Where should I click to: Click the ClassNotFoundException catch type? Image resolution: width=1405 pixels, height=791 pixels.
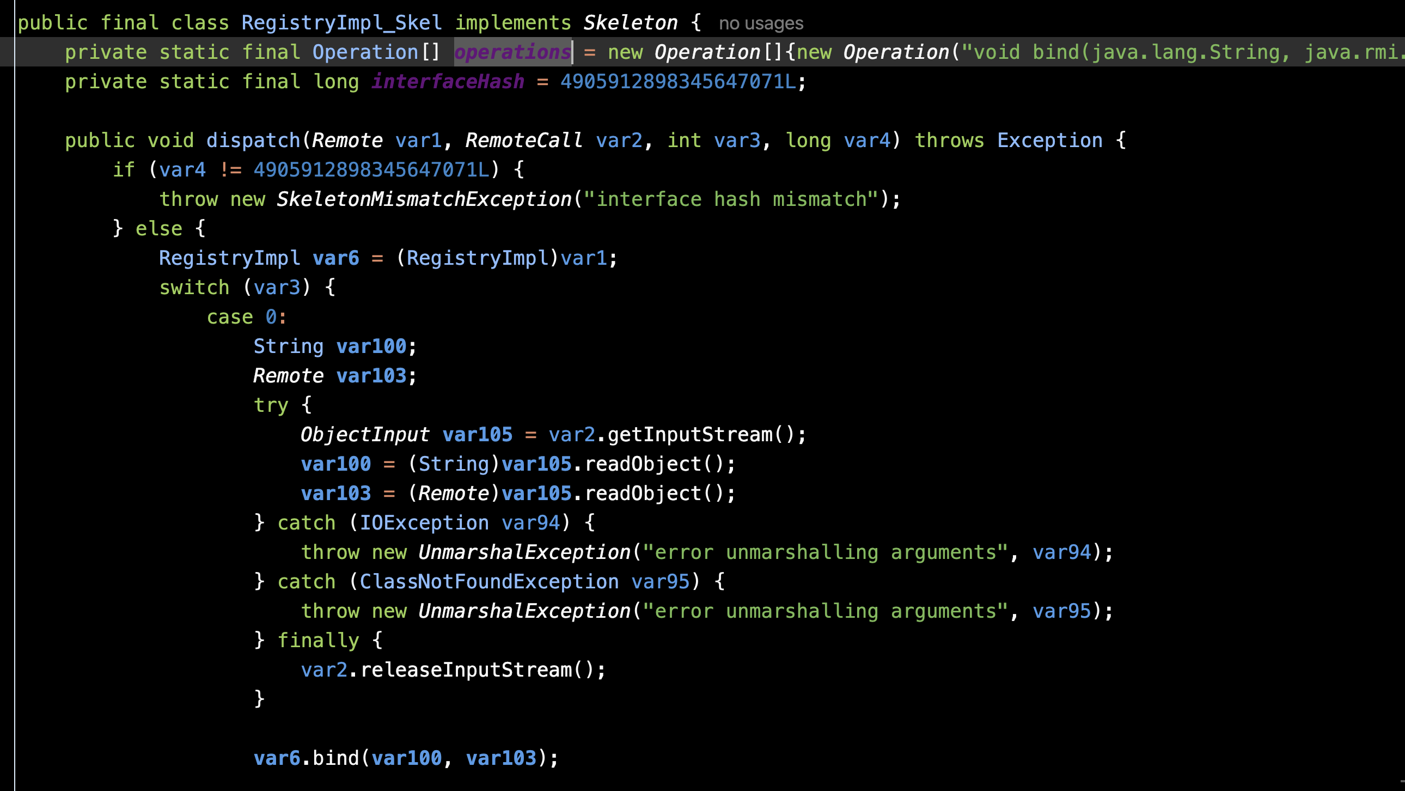point(489,582)
